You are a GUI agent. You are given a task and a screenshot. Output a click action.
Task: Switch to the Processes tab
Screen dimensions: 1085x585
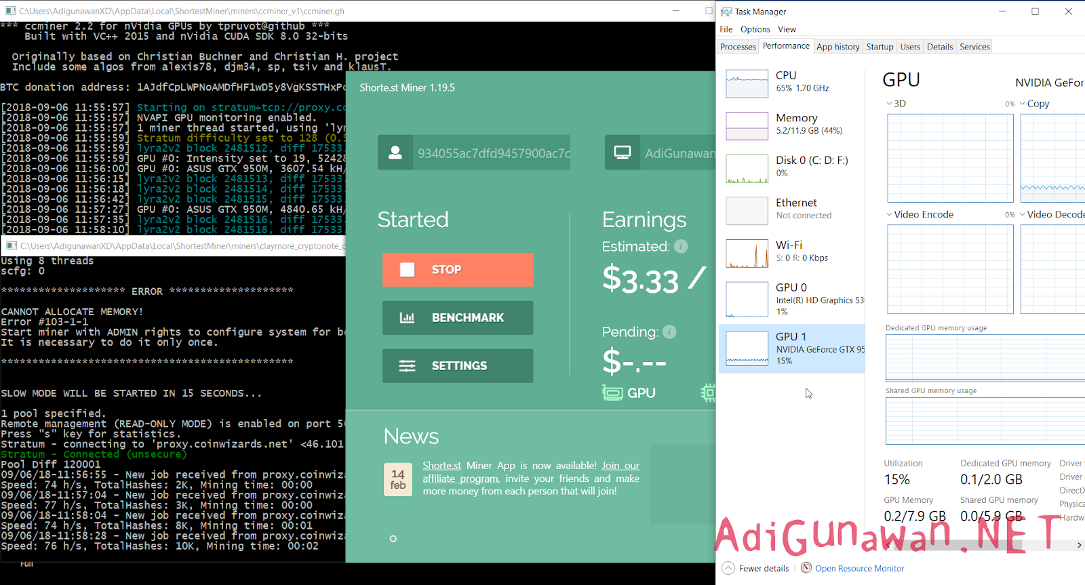738,47
